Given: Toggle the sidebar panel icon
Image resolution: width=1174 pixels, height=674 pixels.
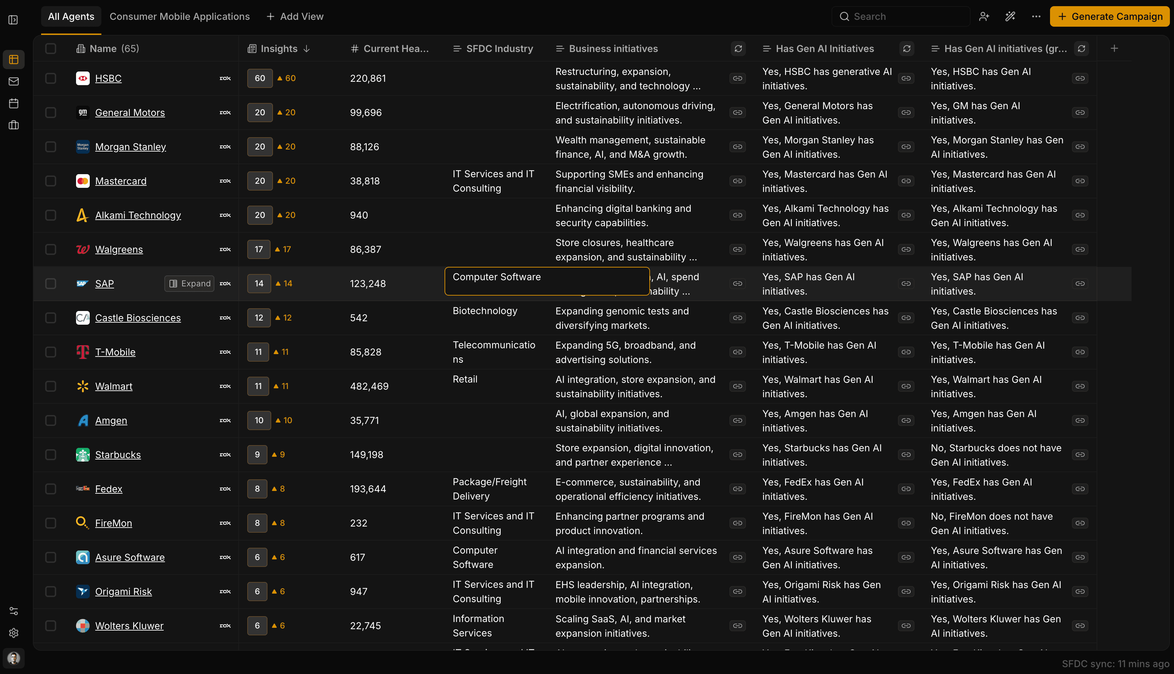Looking at the screenshot, I should [x=13, y=20].
